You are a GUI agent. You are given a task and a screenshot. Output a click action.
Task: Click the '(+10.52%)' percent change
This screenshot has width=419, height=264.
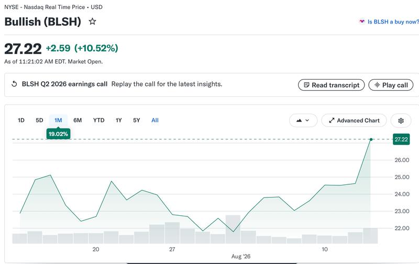[x=96, y=48]
